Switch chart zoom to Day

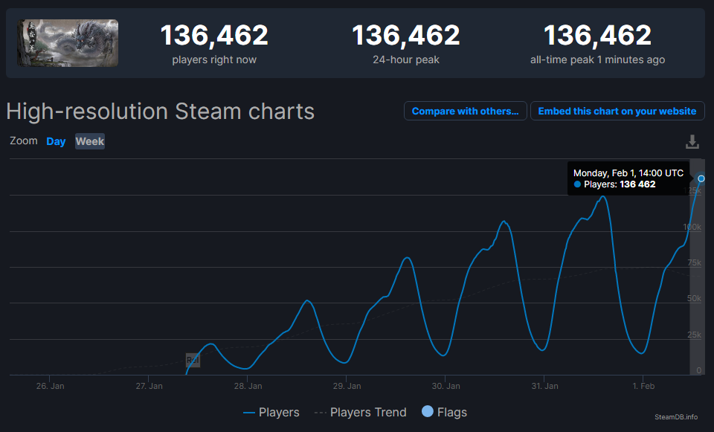(56, 141)
